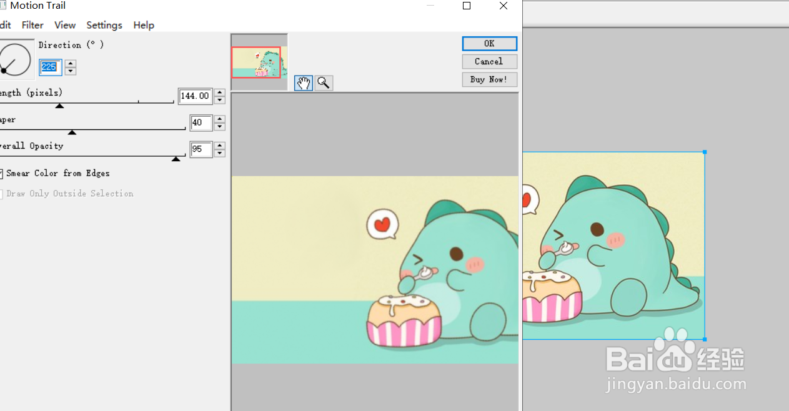Increase Overall Opacity with up arrow

(x=219, y=146)
